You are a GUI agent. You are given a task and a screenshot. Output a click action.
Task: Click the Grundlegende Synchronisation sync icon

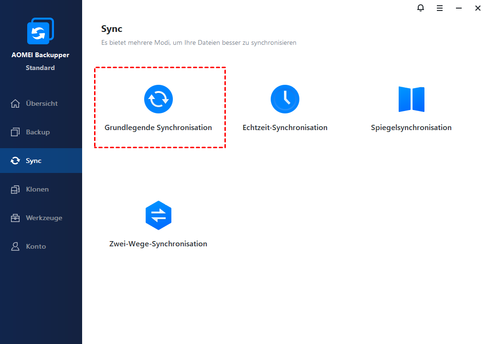159,99
